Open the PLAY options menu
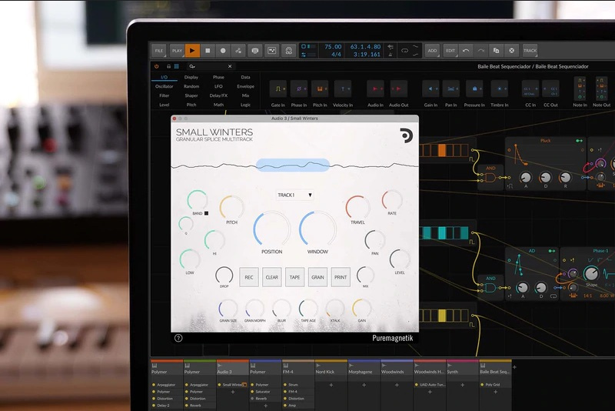The height and width of the screenshot is (411, 615). (x=177, y=51)
